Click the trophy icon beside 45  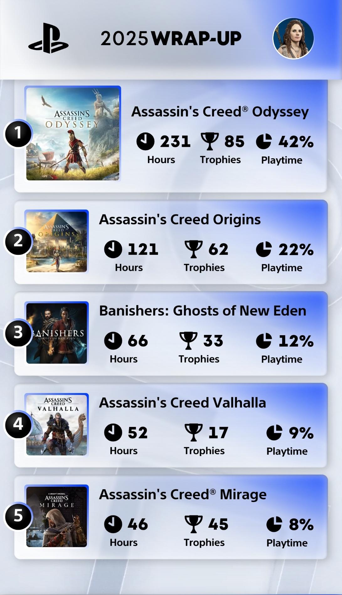pyautogui.click(x=193, y=524)
